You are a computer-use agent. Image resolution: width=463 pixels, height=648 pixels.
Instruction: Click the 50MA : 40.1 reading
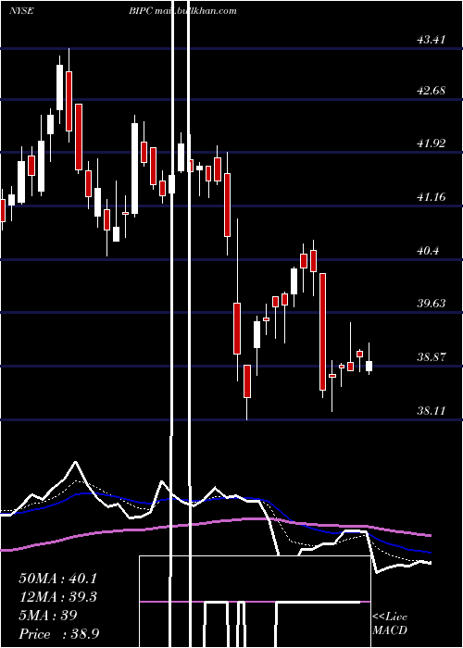pos(59,579)
